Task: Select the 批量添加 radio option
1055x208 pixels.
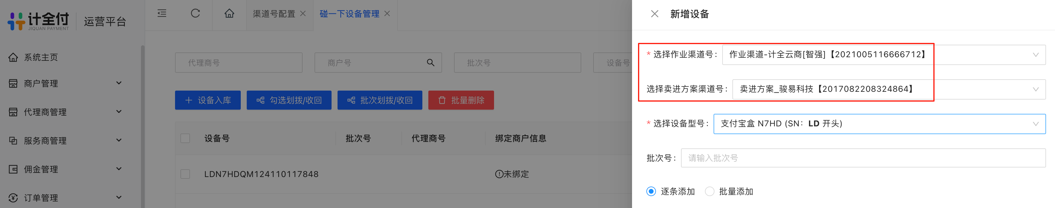Action: click(x=710, y=191)
